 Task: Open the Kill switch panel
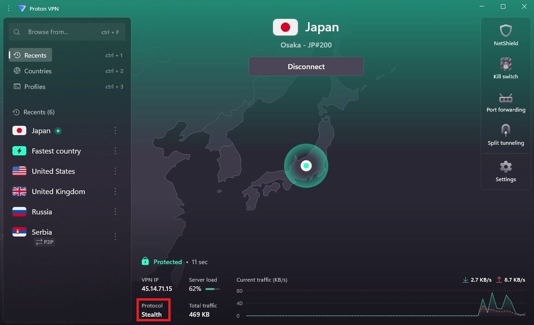505,68
